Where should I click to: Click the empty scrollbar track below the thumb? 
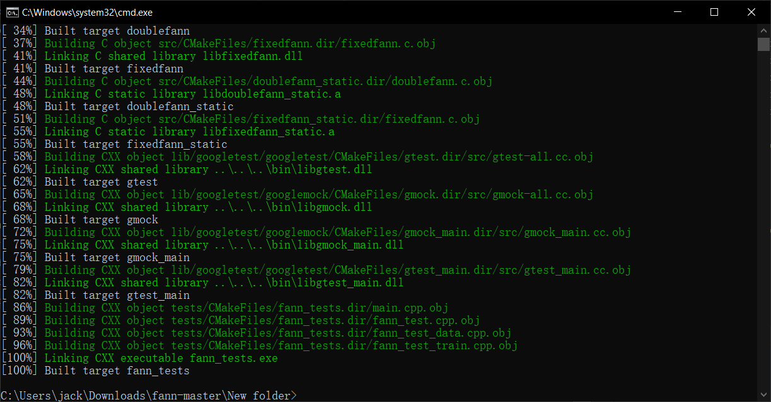pyautogui.click(x=763, y=220)
